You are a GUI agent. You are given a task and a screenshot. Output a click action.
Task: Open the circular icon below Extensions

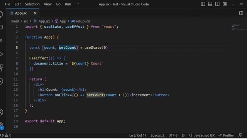point(1,81)
